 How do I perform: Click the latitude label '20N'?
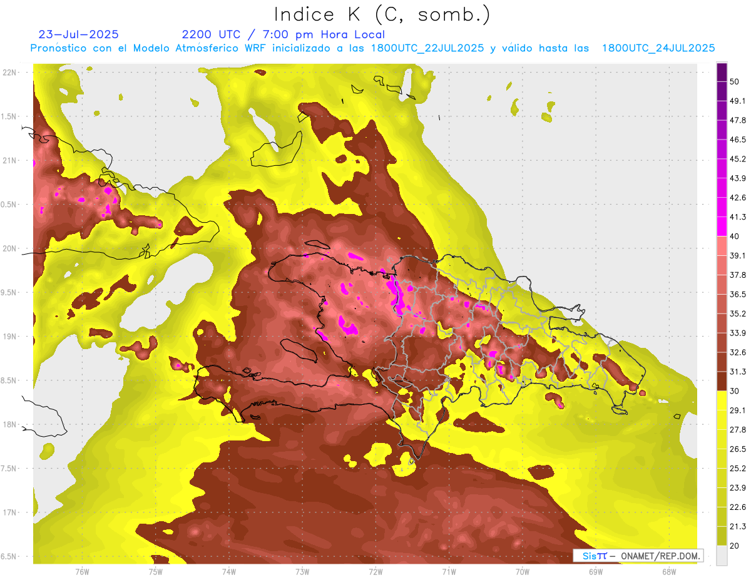coord(9,248)
